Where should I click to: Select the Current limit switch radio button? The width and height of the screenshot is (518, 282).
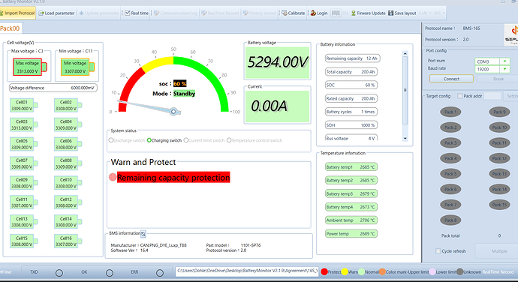tap(186, 140)
